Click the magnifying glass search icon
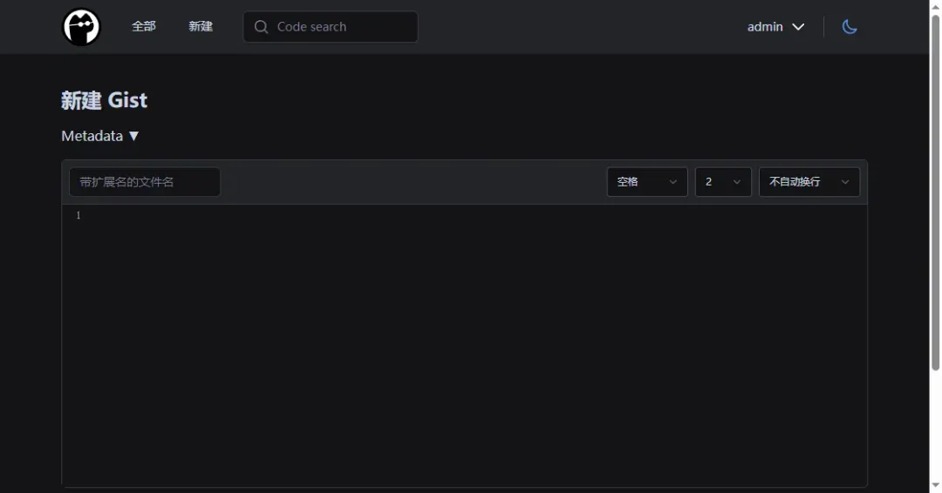Screen dimensions: 942x493 (x=261, y=27)
